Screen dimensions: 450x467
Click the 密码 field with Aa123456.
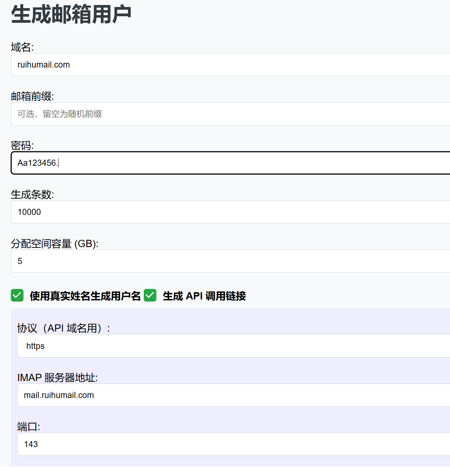pyautogui.click(x=230, y=163)
